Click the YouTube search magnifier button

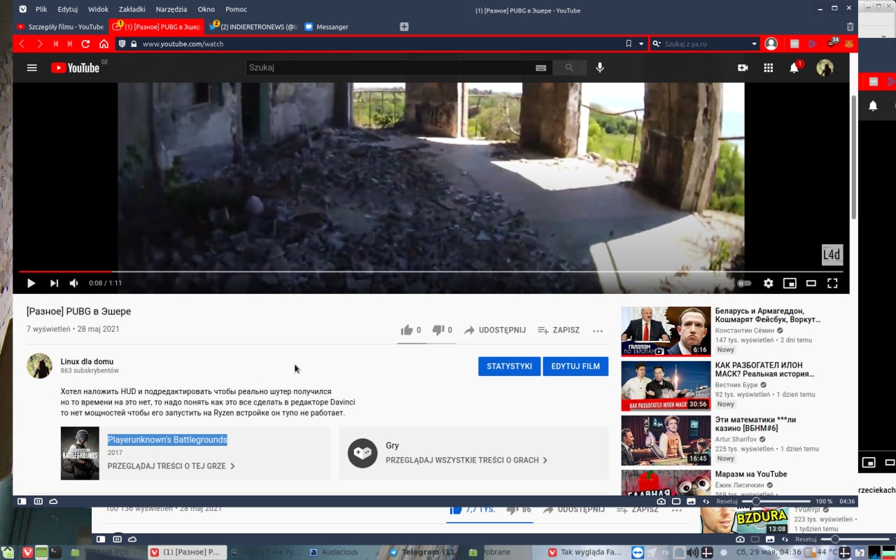[x=570, y=68]
